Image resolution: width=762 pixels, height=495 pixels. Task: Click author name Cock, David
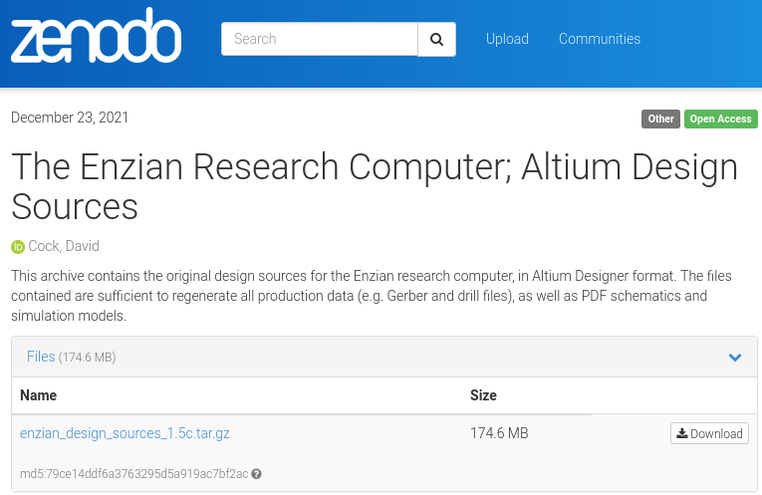64,246
